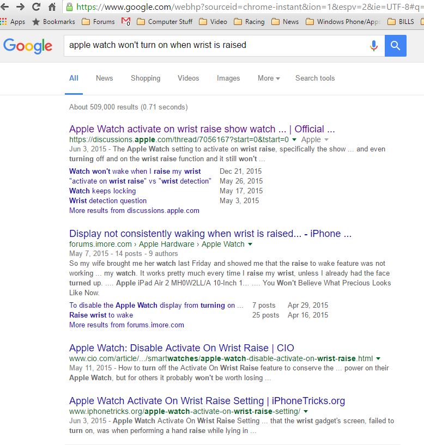The width and height of the screenshot is (424, 445).
Task: Click the 'Dec 21, 2015' date entry
Action: click(x=240, y=172)
